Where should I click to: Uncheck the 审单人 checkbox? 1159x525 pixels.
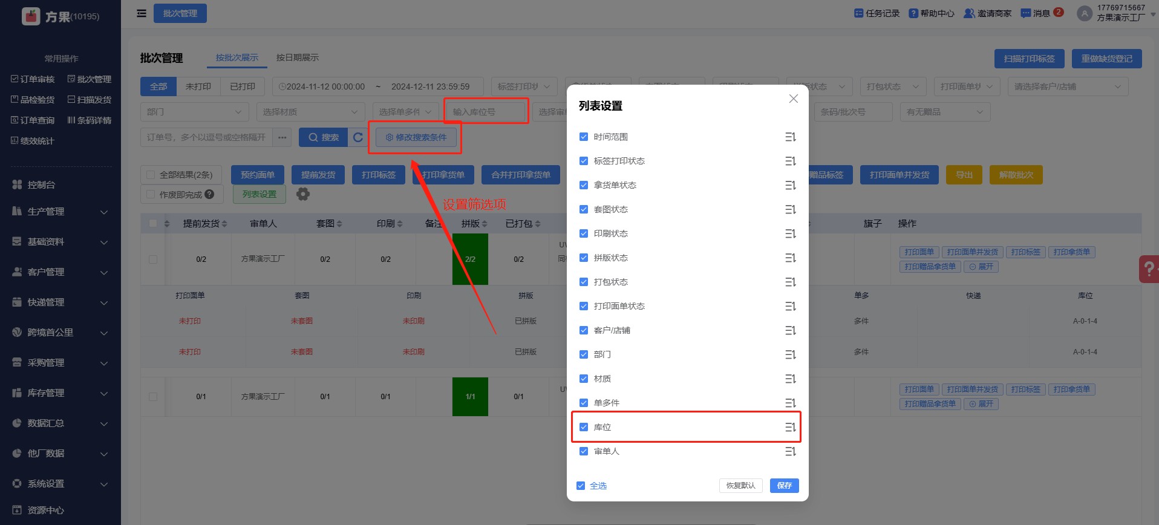[x=584, y=451]
